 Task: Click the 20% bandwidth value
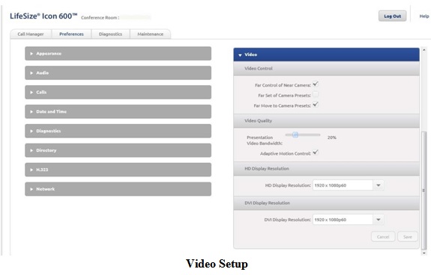[x=332, y=137]
